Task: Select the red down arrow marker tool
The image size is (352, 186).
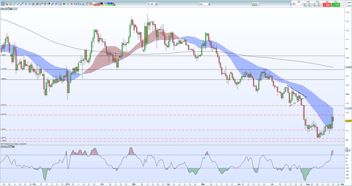Action: pos(71,4)
